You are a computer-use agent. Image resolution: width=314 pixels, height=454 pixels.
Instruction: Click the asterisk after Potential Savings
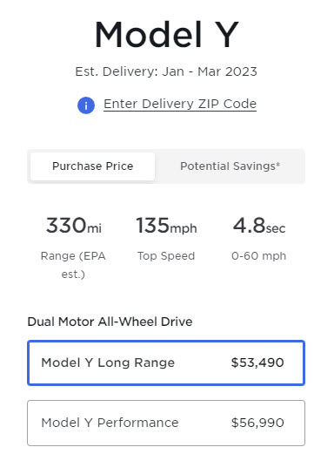277,165
